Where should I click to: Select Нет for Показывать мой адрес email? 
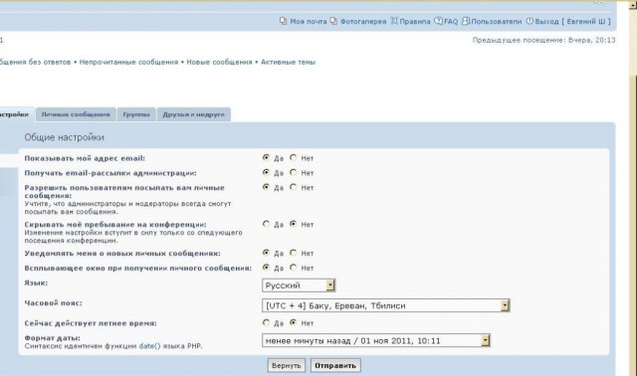[x=293, y=157]
